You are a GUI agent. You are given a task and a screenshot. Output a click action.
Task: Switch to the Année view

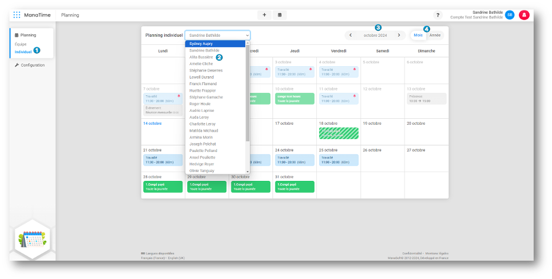(x=435, y=35)
